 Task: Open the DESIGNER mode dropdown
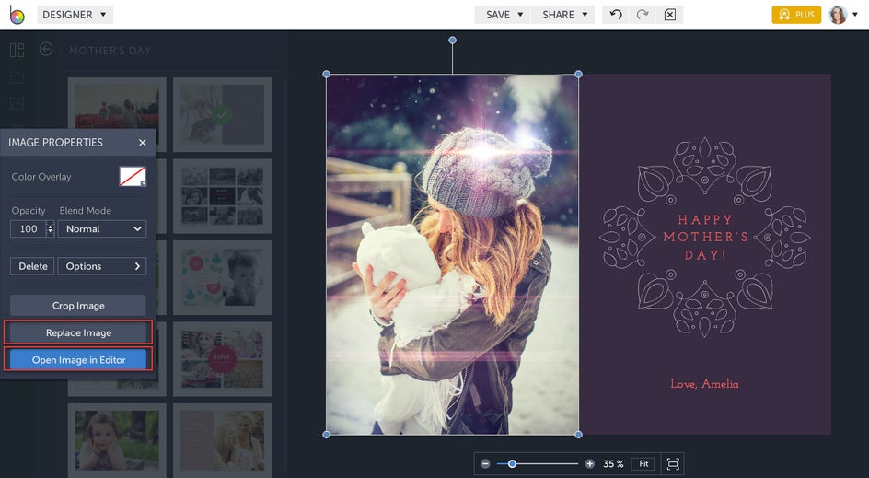tap(75, 15)
